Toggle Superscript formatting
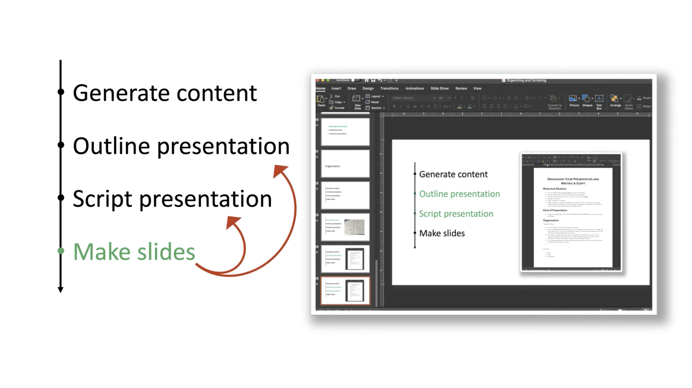 click(x=422, y=106)
